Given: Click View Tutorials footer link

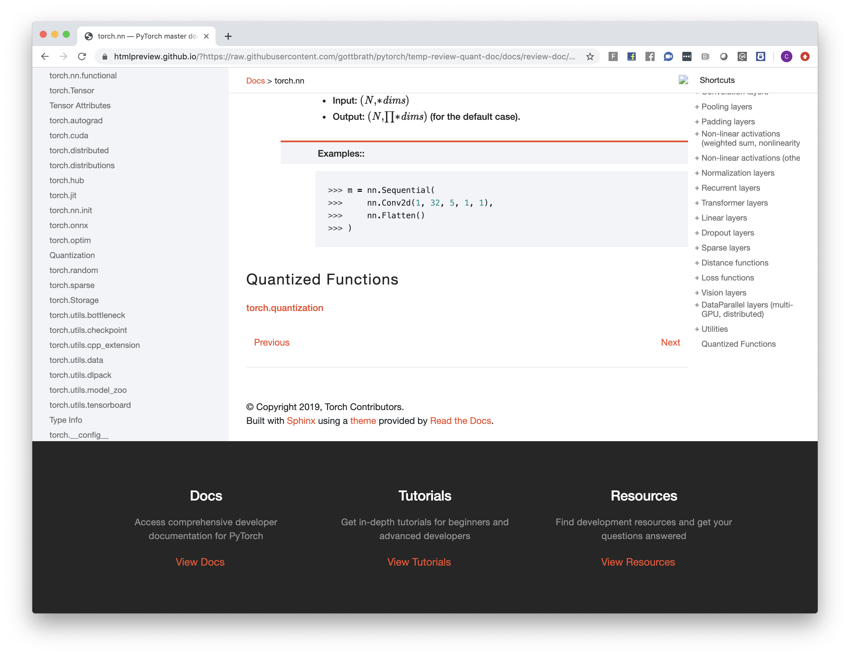Looking at the screenshot, I should tap(419, 562).
